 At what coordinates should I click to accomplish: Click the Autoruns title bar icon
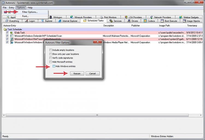[x=3, y=3]
